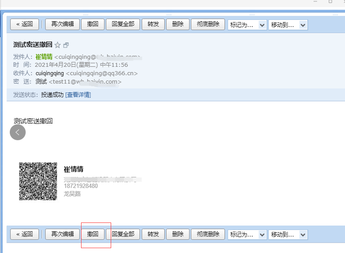Screen dimensions: 345x253
Task: Click 再次编辑 in the top toolbar
Action: (x=62, y=24)
